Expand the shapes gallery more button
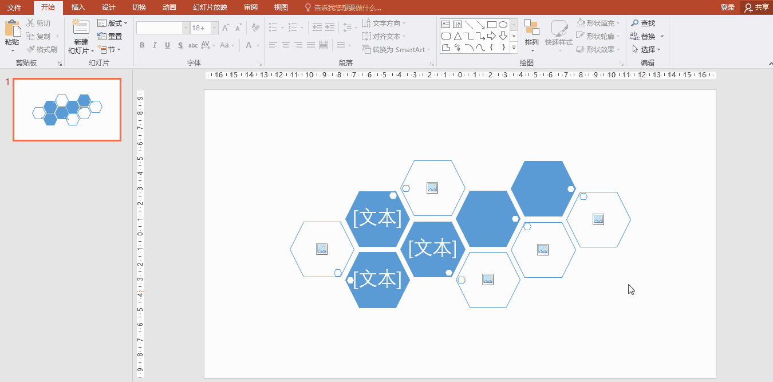The image size is (773, 382). (x=514, y=48)
